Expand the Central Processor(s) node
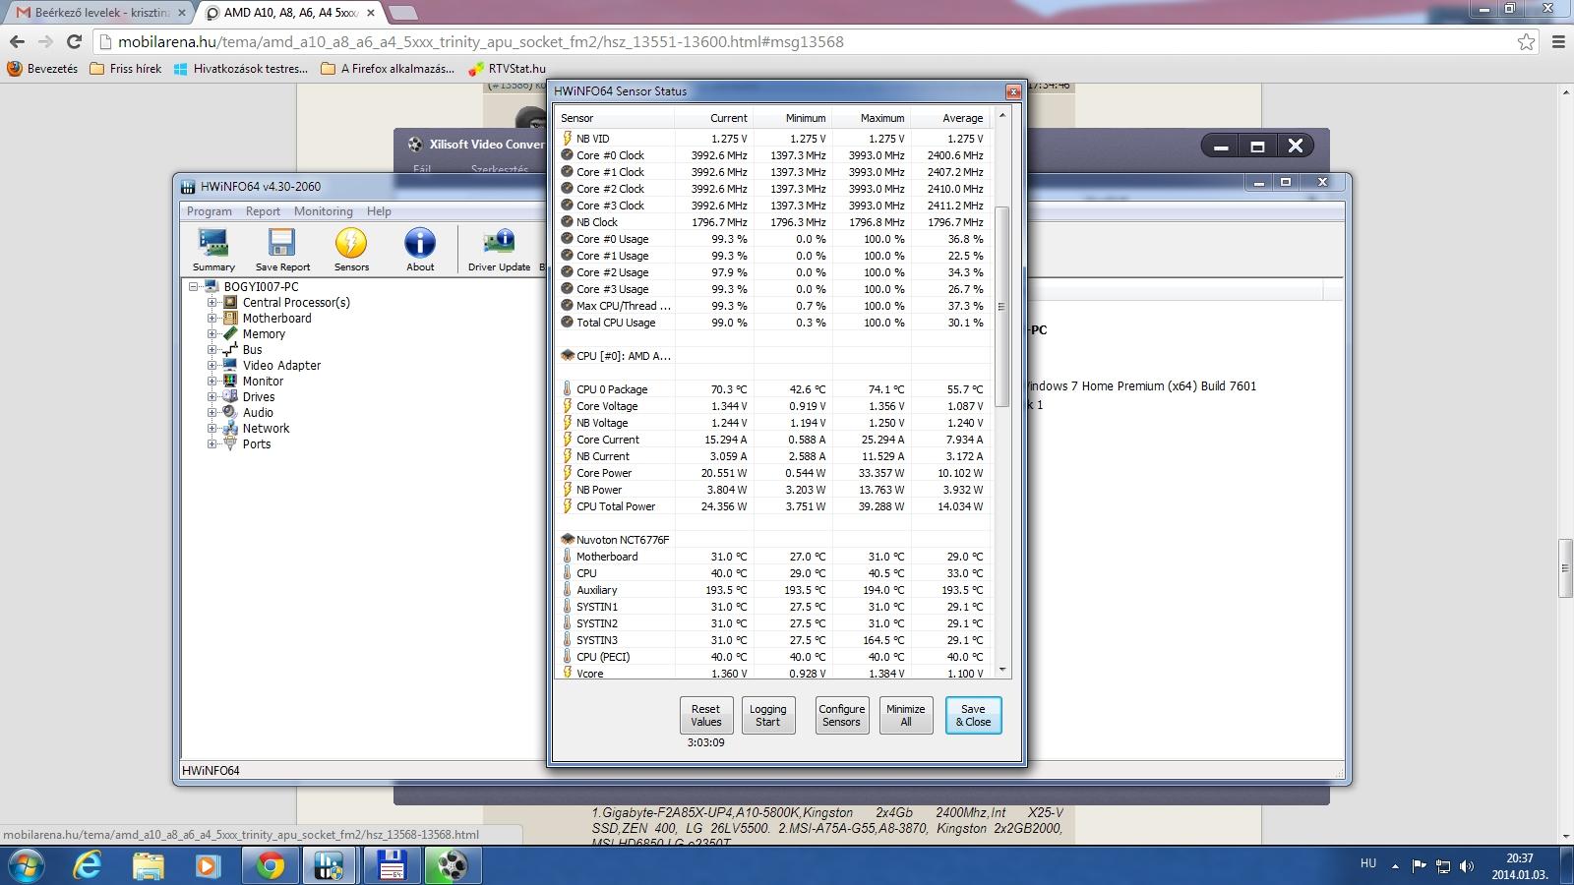 [x=212, y=303]
